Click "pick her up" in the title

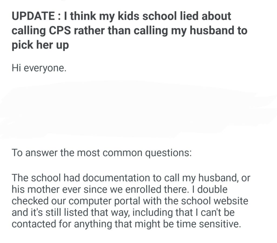[x=40, y=45]
